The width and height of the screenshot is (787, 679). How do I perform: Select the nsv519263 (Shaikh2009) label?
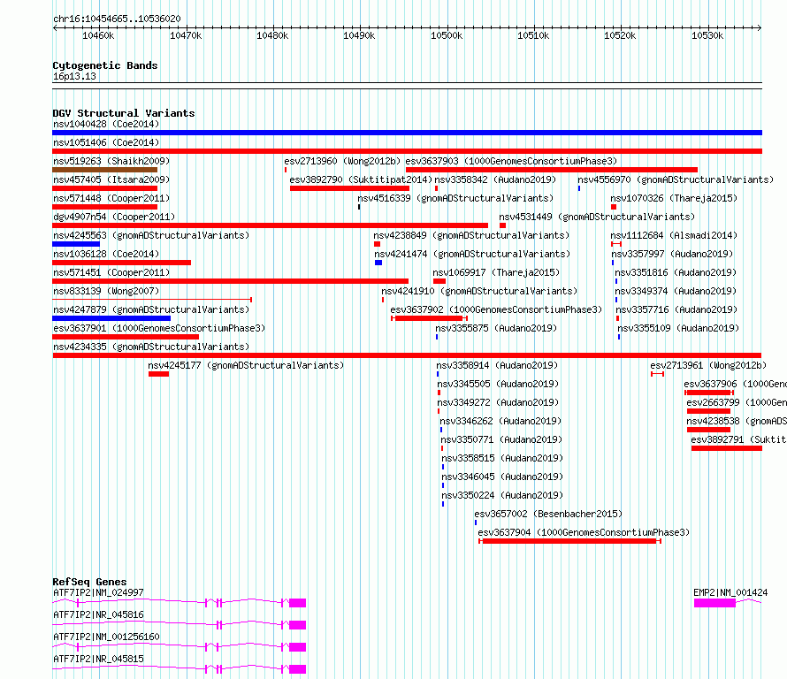tap(111, 161)
